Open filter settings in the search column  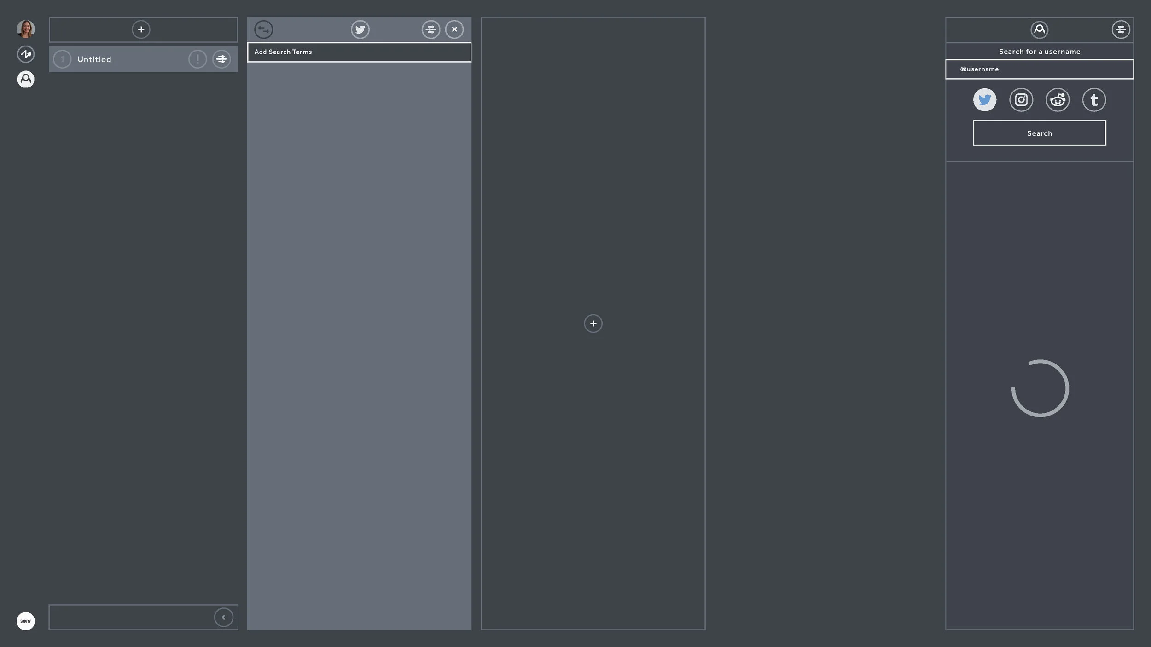430,29
